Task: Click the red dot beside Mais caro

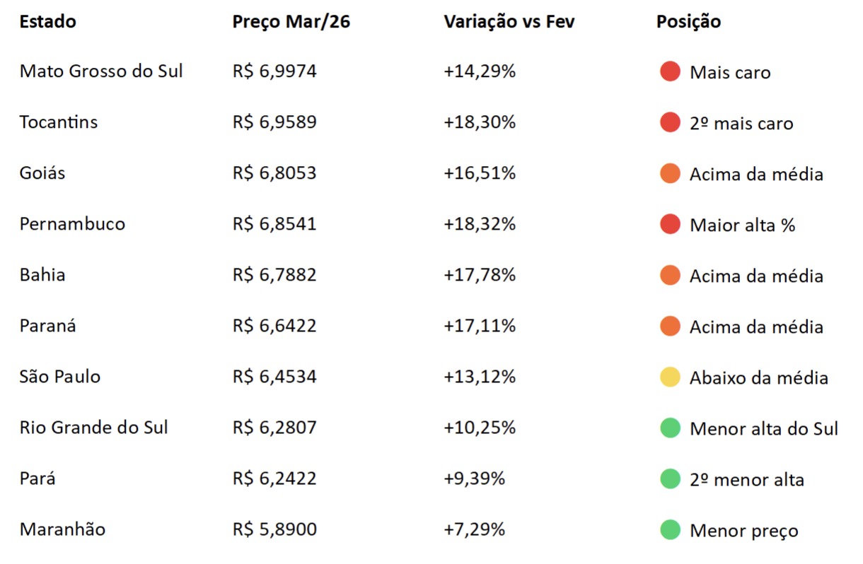Action: 670,71
